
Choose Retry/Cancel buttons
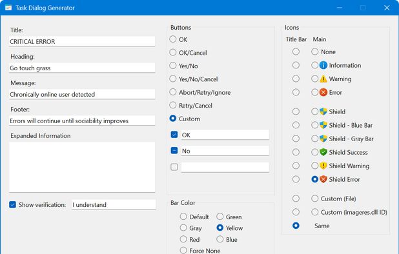[173, 105]
